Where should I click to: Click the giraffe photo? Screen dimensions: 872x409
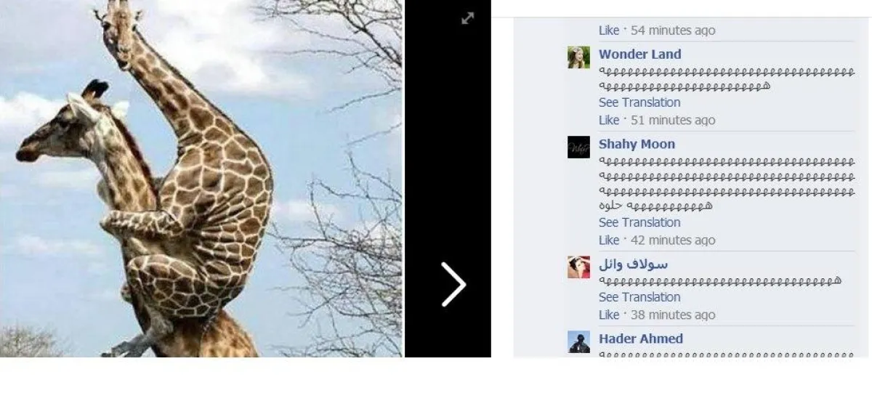(x=201, y=178)
